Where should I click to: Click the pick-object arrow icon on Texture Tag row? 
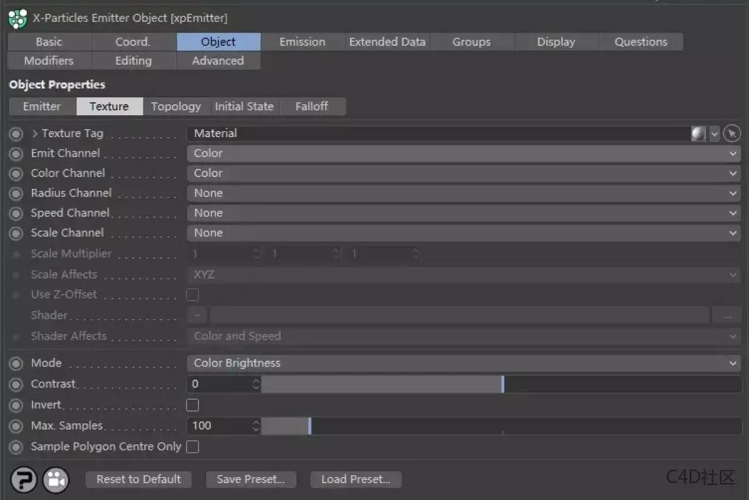(732, 133)
